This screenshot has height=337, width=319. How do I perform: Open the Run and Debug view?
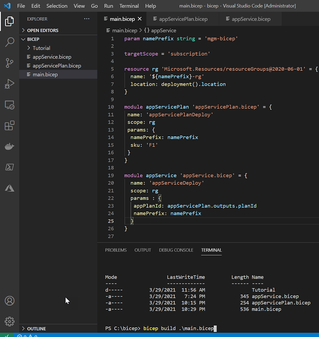point(10,84)
